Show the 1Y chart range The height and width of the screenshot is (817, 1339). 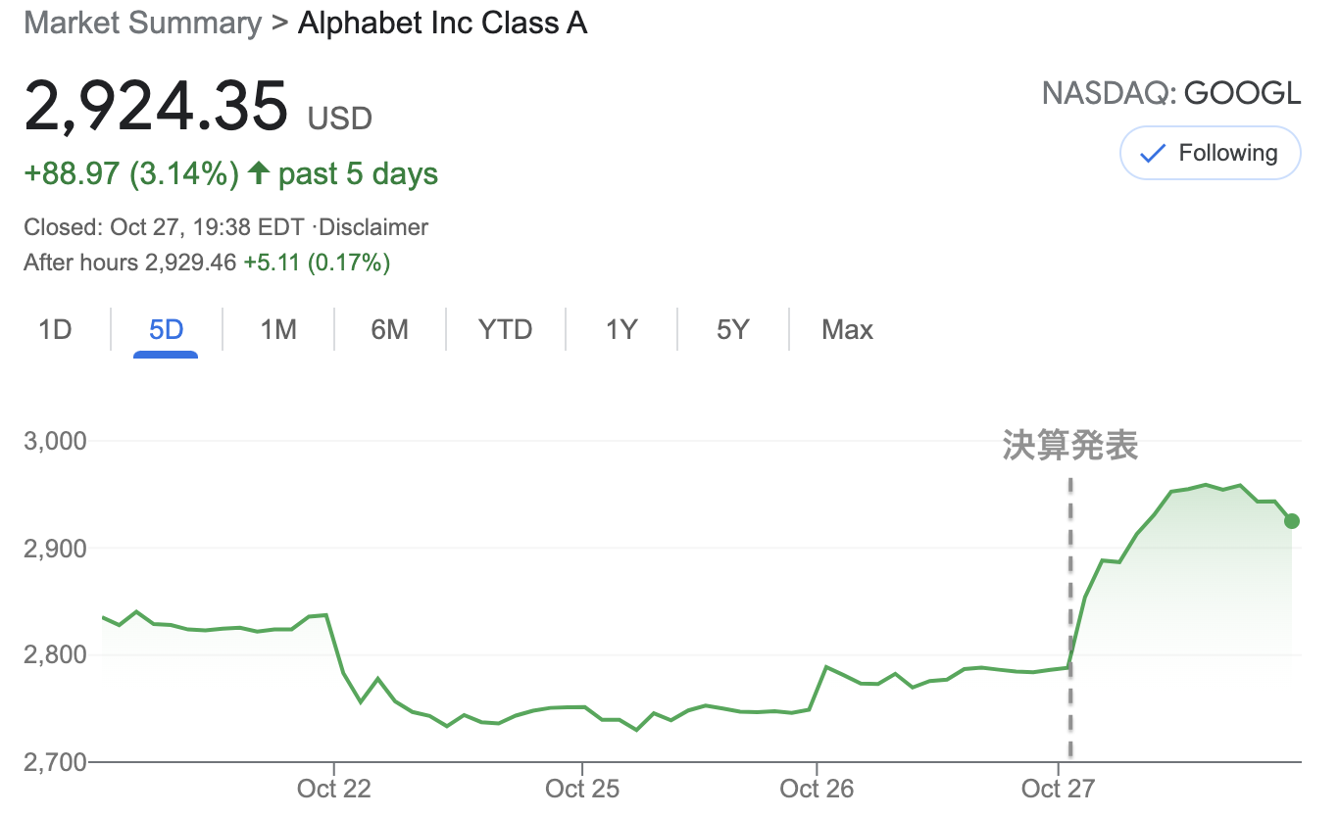point(622,330)
